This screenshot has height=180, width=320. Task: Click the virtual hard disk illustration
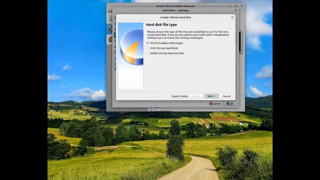point(131,56)
